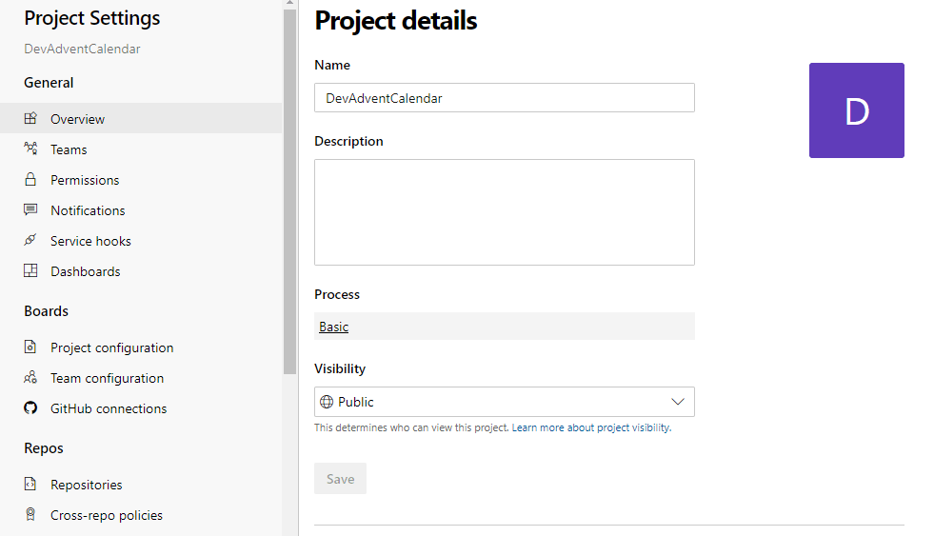Screen dimensions: 934x536
Task: Click the Teams icon in sidebar
Action: [30, 149]
